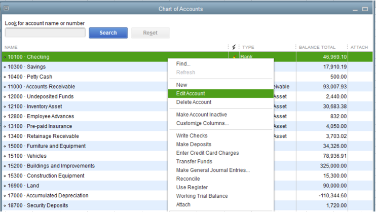Click the Search button
376x212 pixels.
[x=108, y=32]
